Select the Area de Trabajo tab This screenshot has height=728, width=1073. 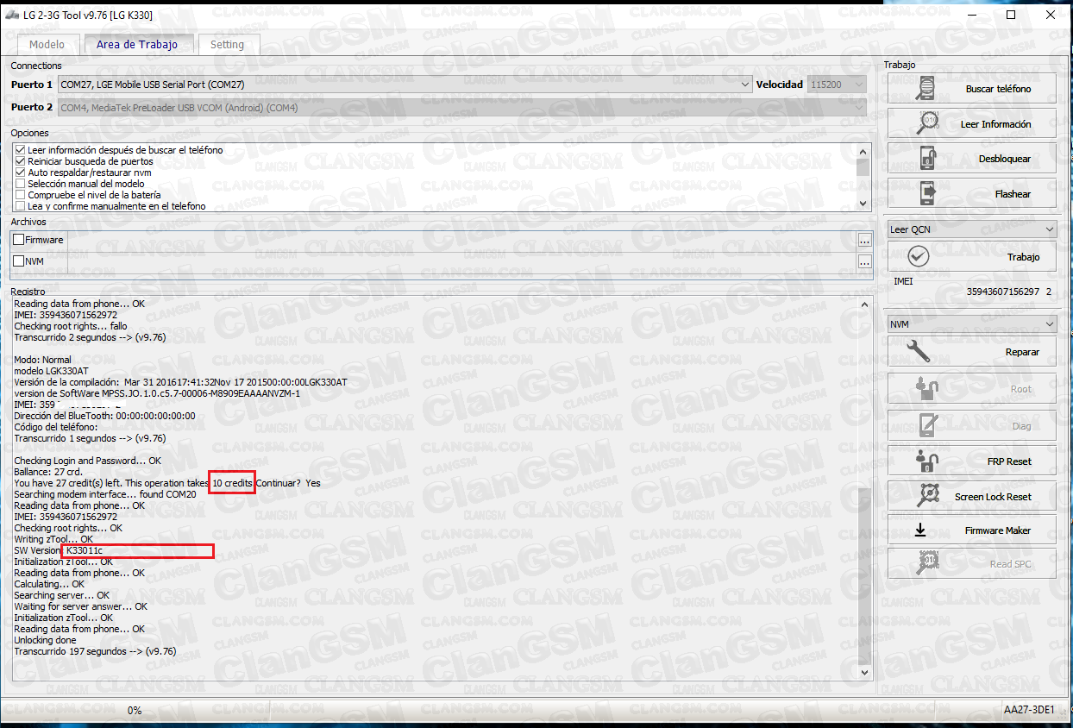click(x=137, y=45)
